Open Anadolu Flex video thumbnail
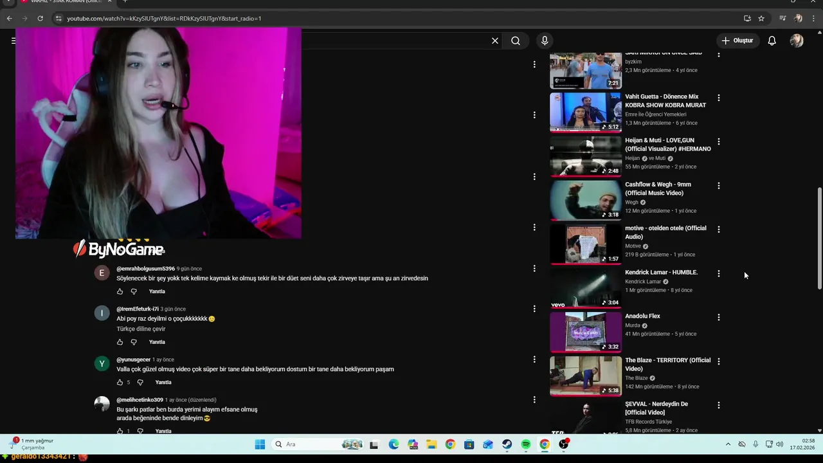The height and width of the screenshot is (463, 823). tap(586, 332)
